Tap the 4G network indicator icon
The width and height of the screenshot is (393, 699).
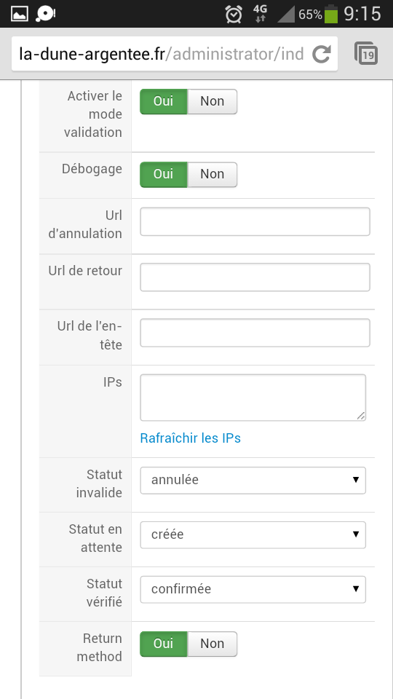(x=260, y=14)
